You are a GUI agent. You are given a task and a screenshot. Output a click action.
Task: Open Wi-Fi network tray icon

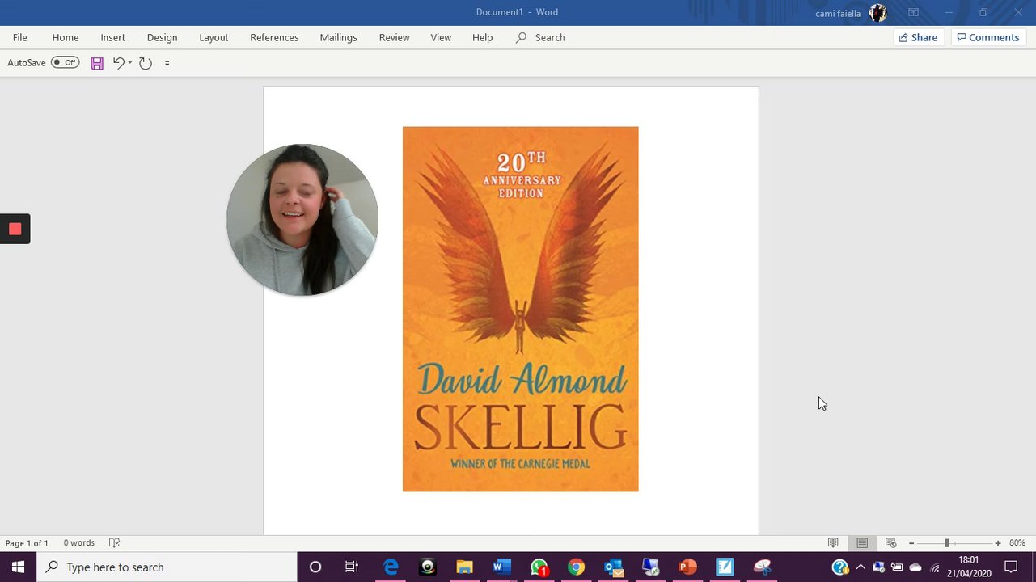pyautogui.click(x=935, y=567)
